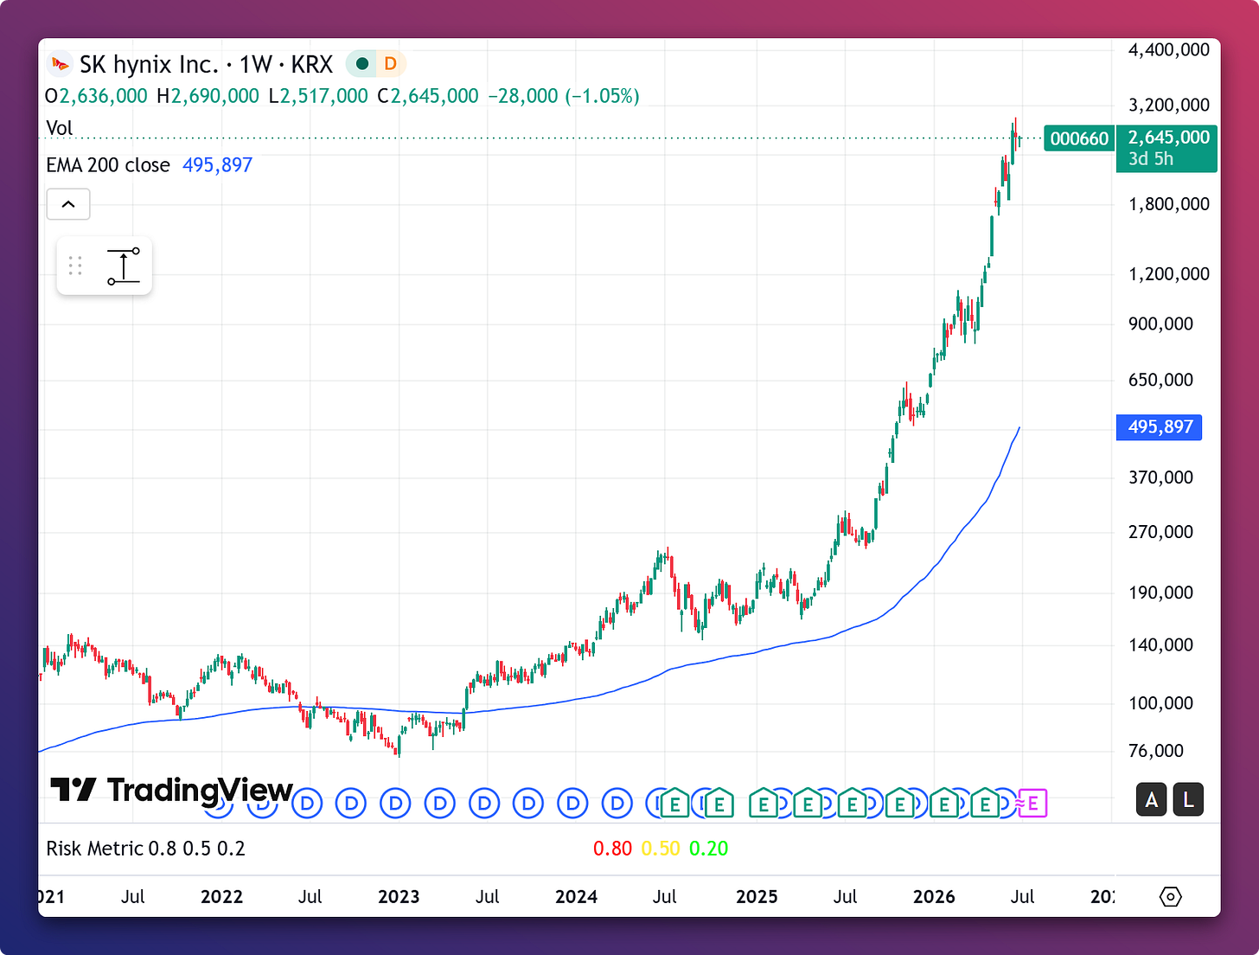Click the open price value O2,636,000
This screenshot has width=1259, height=955.
pyautogui.click(x=96, y=96)
